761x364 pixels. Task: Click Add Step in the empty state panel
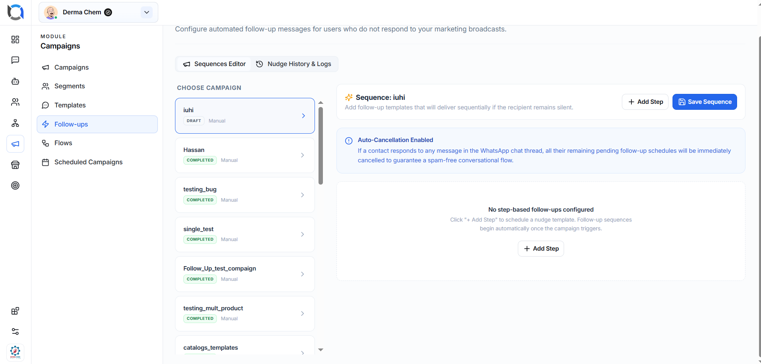541,249
